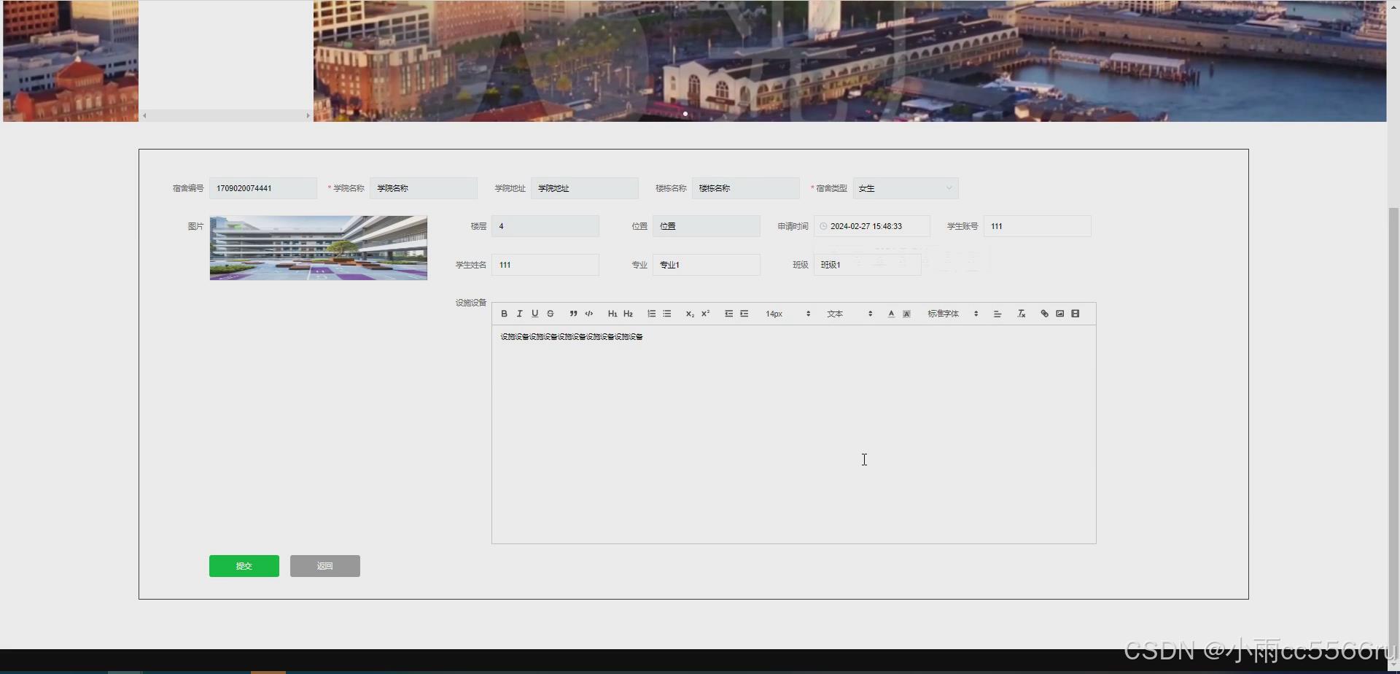Open the 标准字体 font family dropdown
The height and width of the screenshot is (674, 1400).
(953, 314)
